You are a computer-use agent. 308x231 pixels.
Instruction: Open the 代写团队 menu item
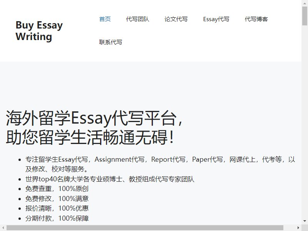click(x=137, y=19)
